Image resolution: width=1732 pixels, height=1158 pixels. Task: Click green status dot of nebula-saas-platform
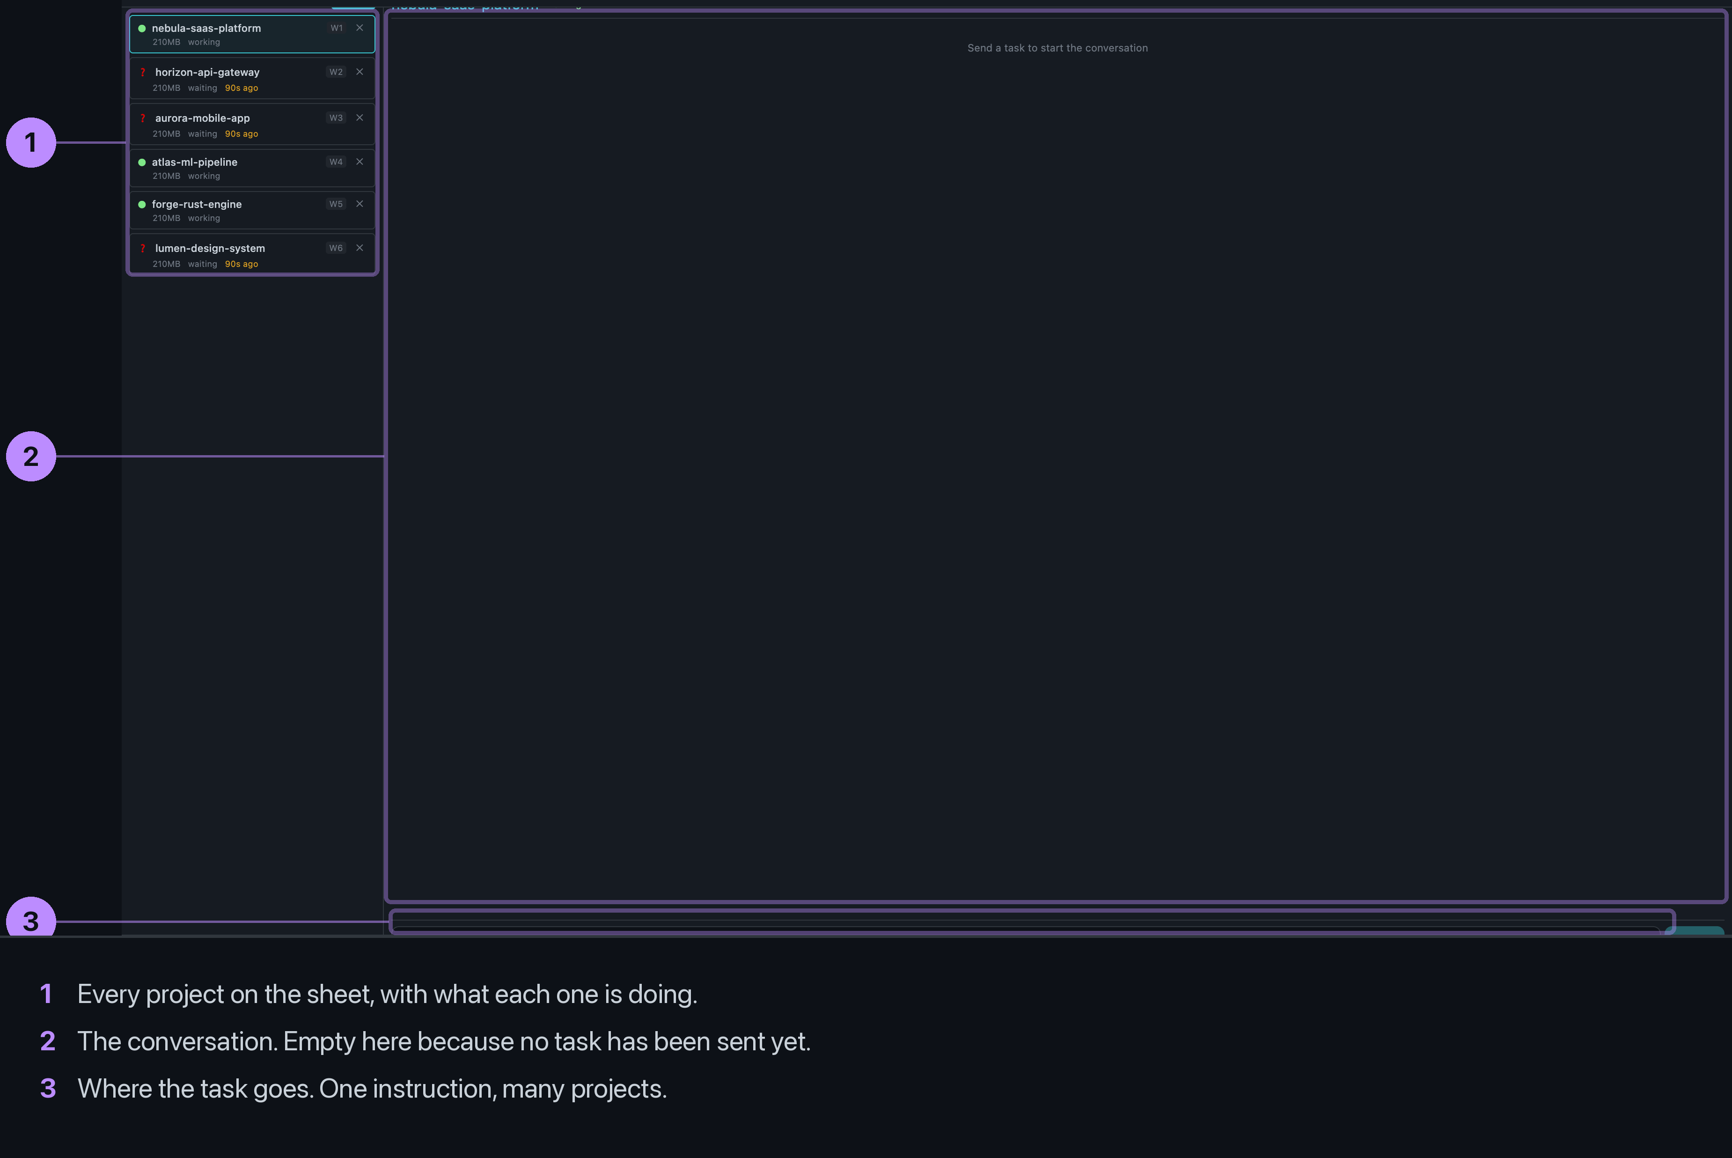142,28
